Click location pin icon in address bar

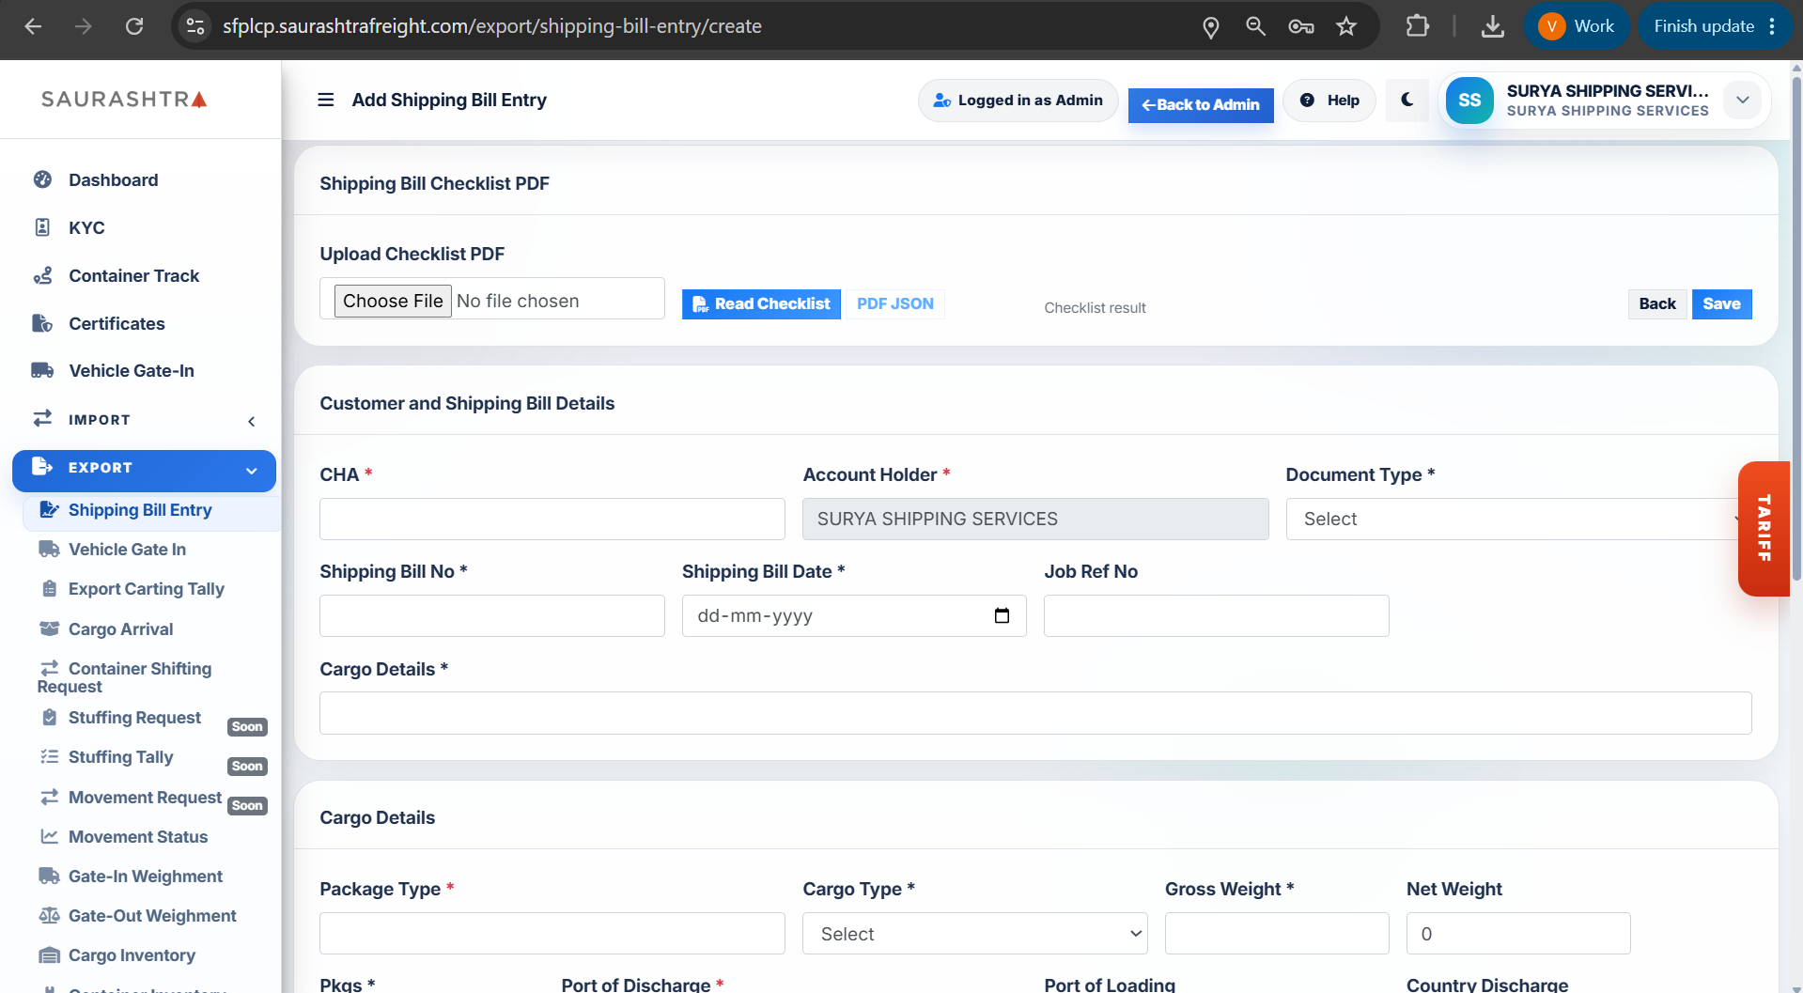tap(1211, 27)
